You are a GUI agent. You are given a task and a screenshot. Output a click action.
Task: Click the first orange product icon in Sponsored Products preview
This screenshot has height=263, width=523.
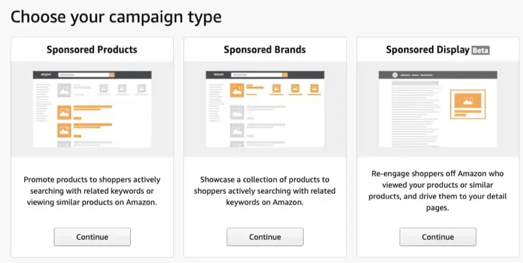pyautogui.click(x=64, y=113)
